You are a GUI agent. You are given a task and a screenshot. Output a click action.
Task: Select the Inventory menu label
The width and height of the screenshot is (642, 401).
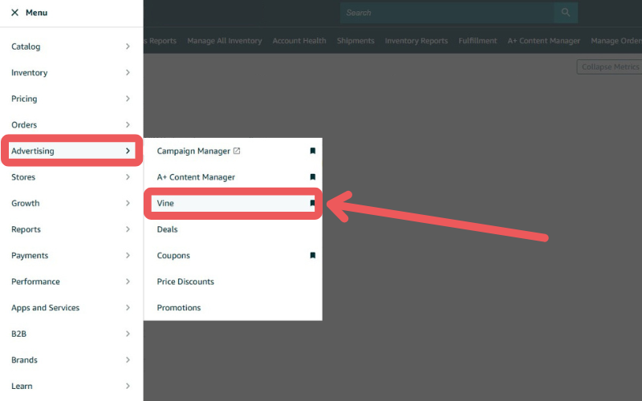tap(30, 73)
